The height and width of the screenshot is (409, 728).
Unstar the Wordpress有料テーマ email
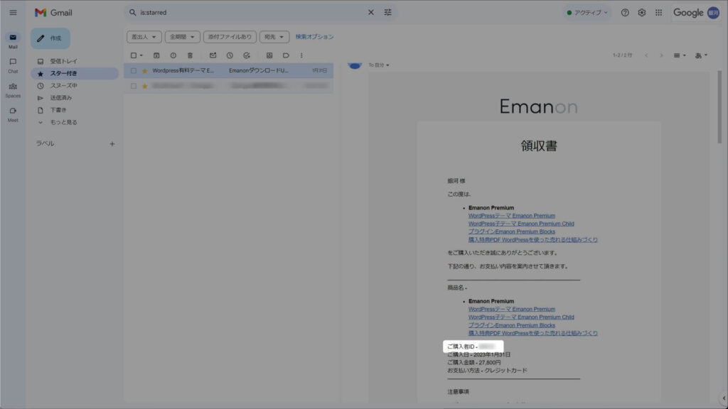coord(144,71)
